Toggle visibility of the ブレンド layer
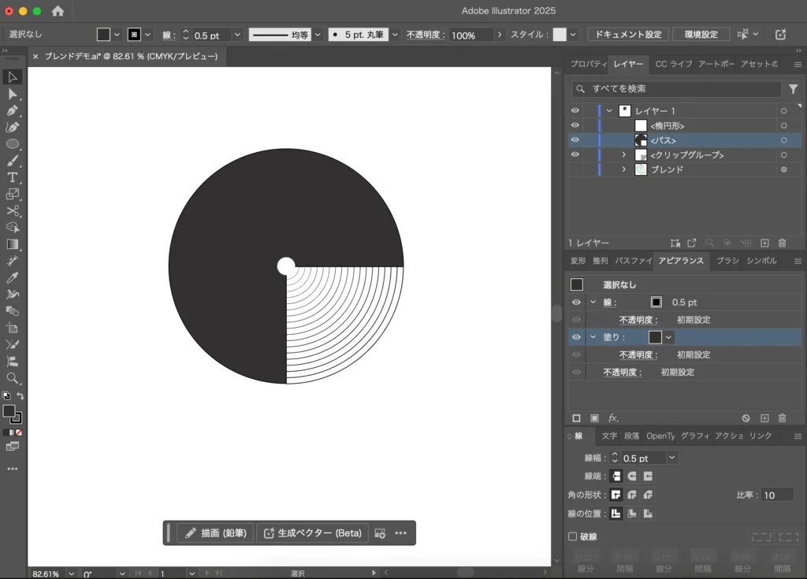 575,169
